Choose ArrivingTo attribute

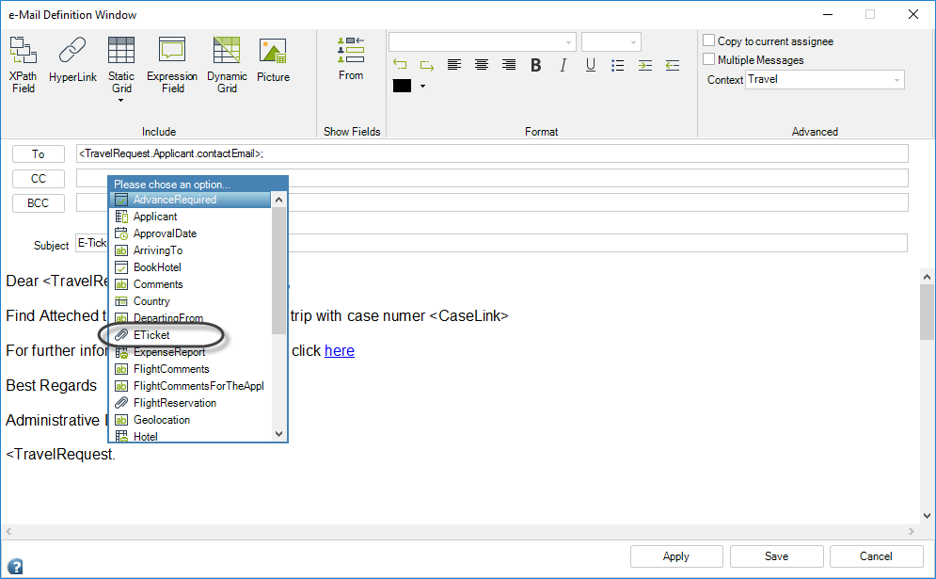coord(190,250)
